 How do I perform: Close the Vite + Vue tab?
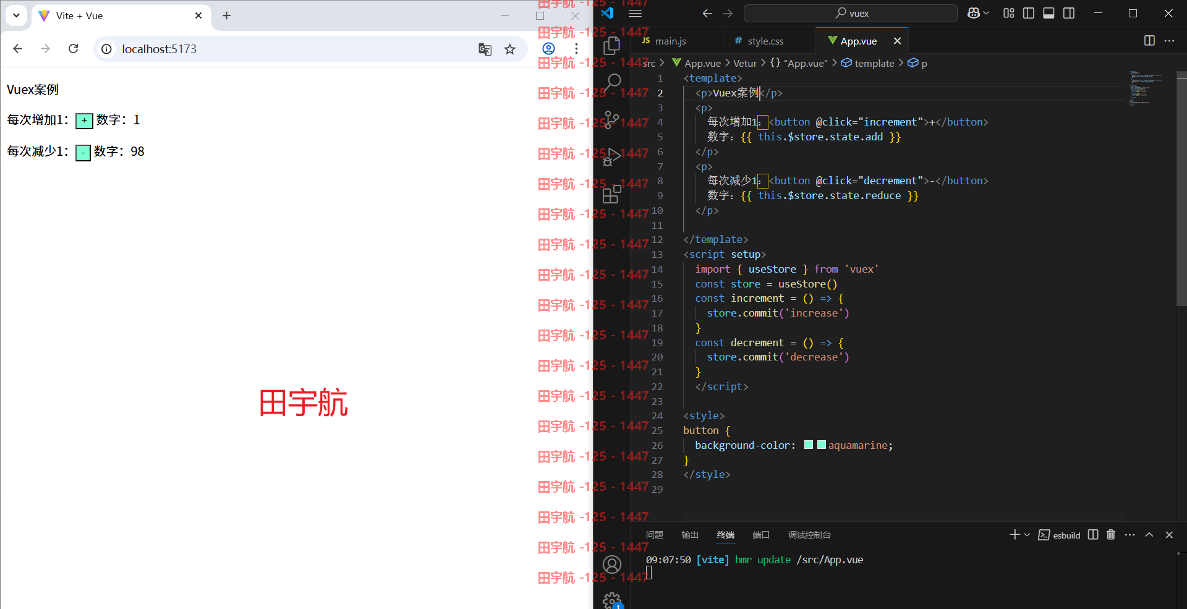[x=198, y=15]
